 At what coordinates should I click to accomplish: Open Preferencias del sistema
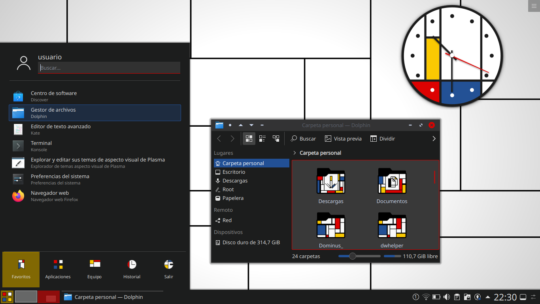[x=95, y=179]
